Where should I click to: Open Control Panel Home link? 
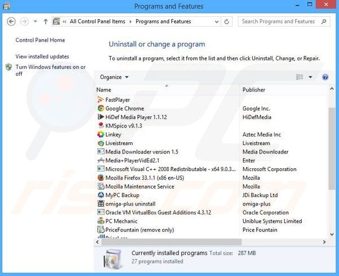(x=40, y=40)
